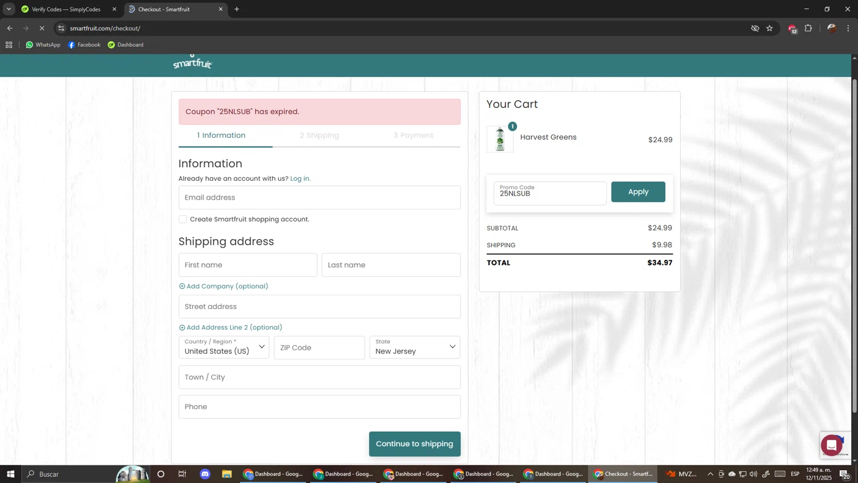Open the Facebook bookmark
Image resolution: width=858 pixels, height=483 pixels.
click(84, 45)
